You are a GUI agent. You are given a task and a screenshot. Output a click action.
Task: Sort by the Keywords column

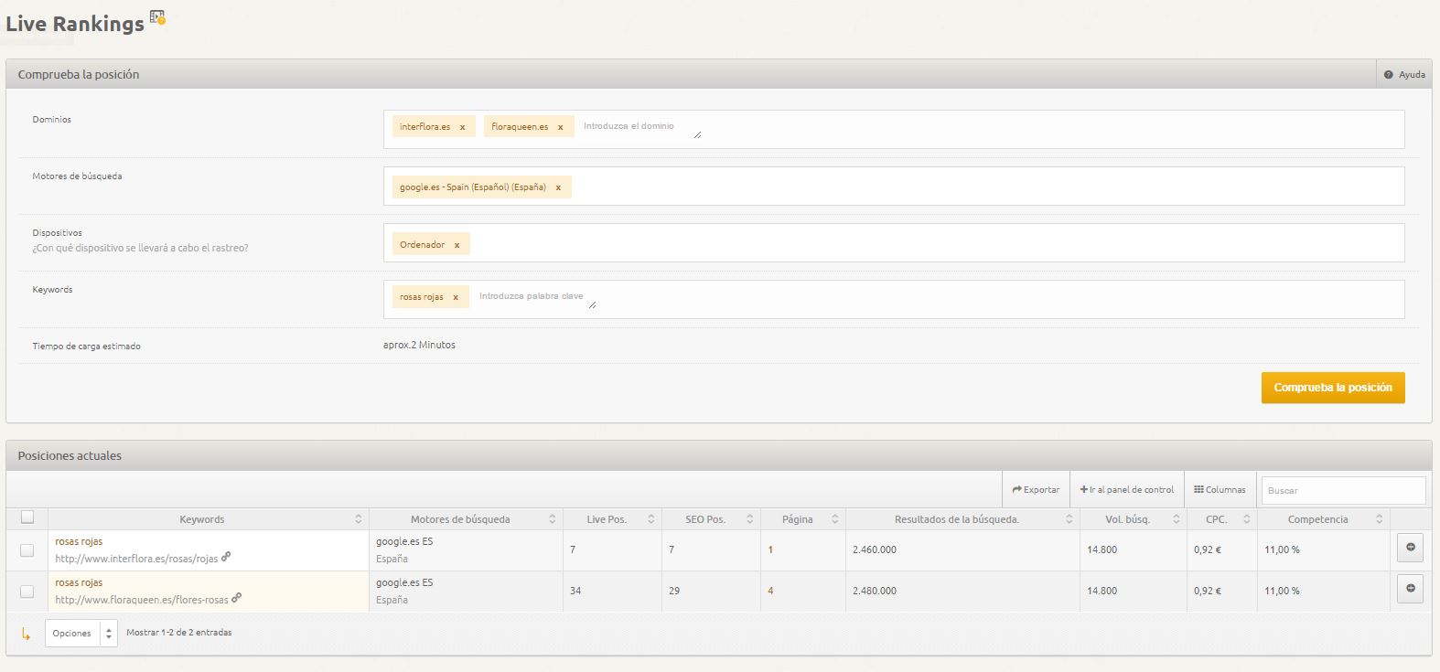point(209,519)
